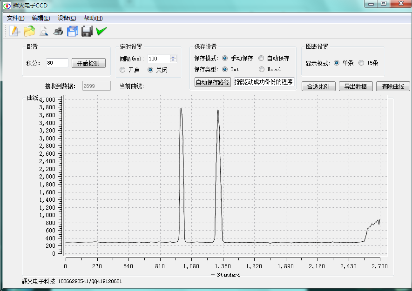Open the 文件(F) menu

[16, 18]
